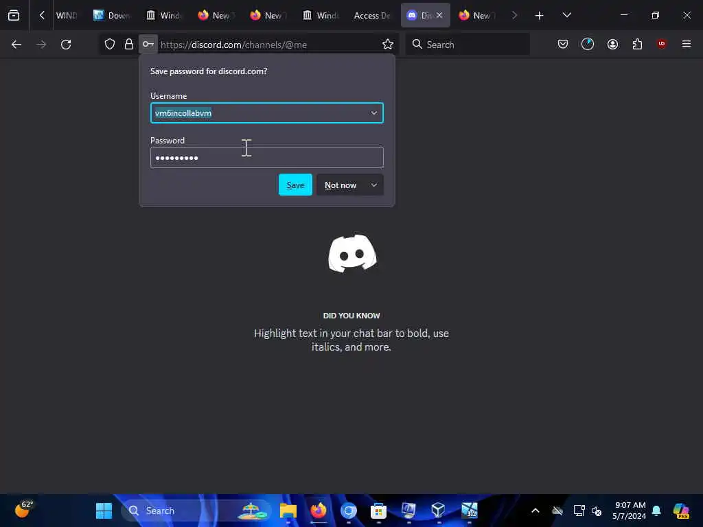The width and height of the screenshot is (703, 527).
Task: Open Microsoft Store from taskbar
Action: [378, 511]
